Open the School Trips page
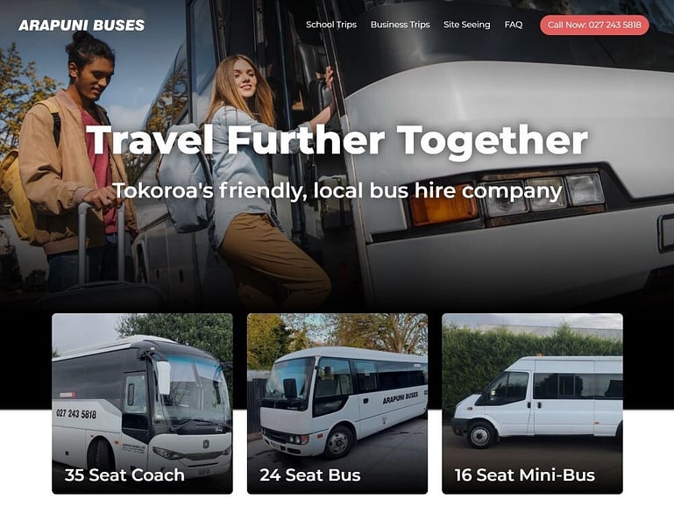 [x=331, y=25]
